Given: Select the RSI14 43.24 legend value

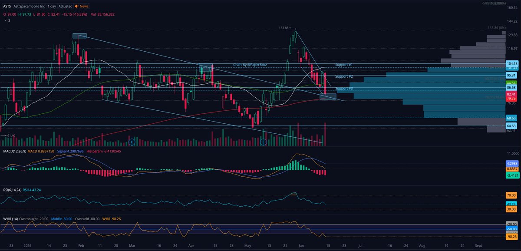Looking at the screenshot, I should [x=32, y=190].
